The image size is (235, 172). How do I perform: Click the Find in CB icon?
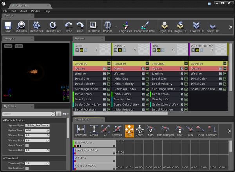[x=22, y=25]
